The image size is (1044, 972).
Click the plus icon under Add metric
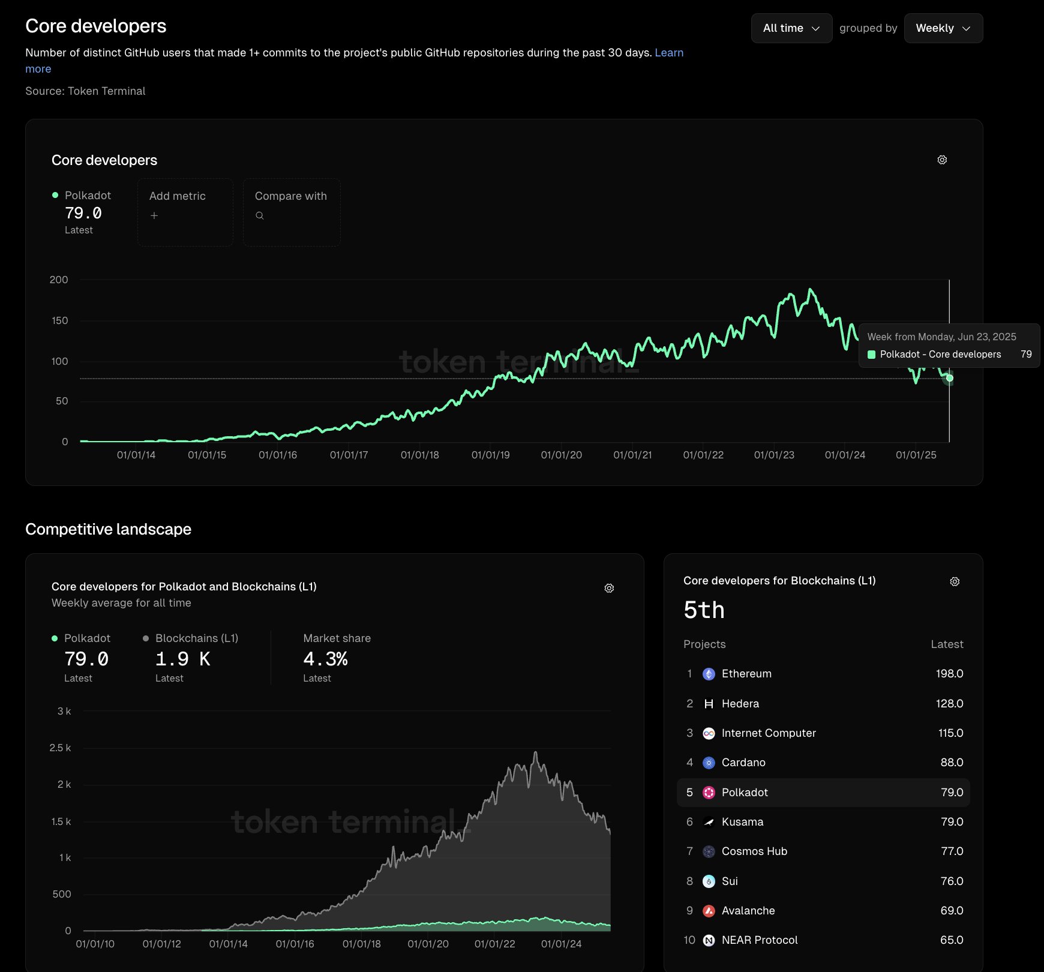coord(154,215)
